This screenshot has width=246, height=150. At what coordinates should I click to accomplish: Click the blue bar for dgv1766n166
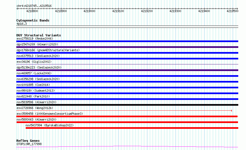coord(127,53)
